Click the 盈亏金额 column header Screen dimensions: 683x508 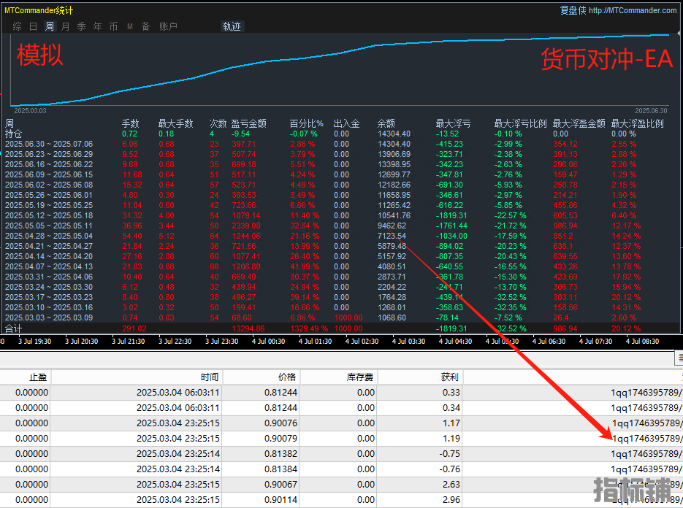tap(248, 123)
